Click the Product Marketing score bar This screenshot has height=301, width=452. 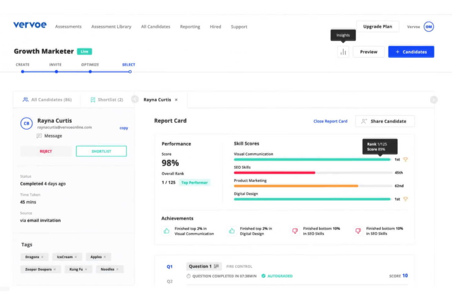click(313, 186)
